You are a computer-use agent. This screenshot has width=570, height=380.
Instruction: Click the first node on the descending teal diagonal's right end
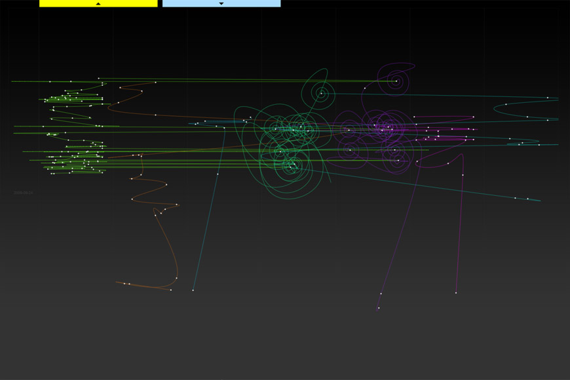[515, 198]
